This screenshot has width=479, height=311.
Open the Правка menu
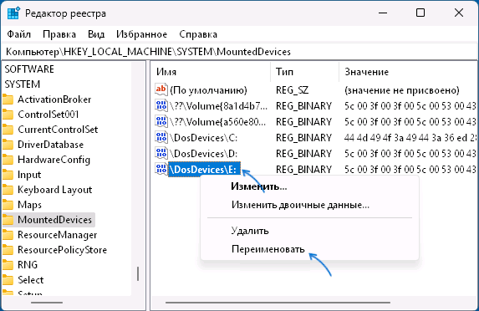click(x=59, y=34)
